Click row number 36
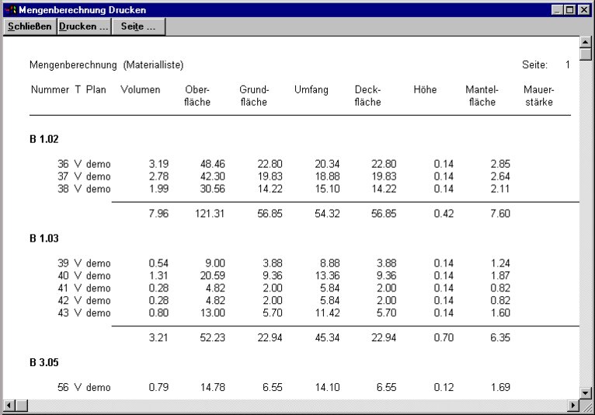The image size is (595, 415). pos(63,164)
